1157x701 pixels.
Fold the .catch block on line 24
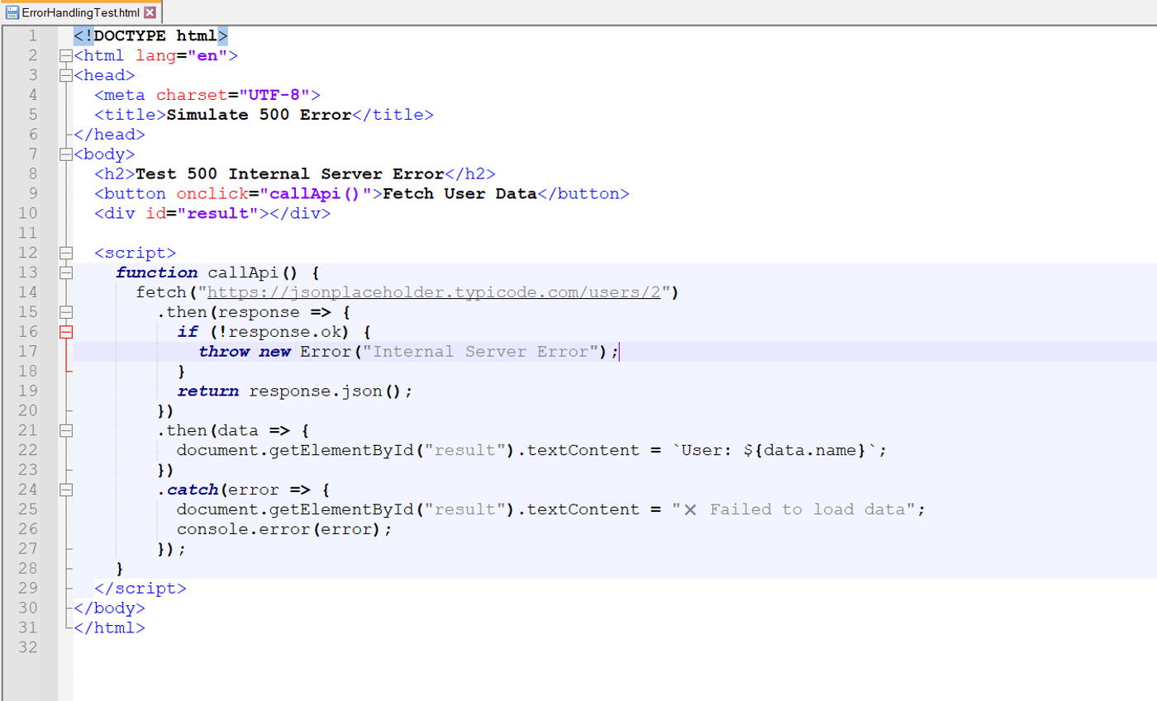tap(66, 490)
